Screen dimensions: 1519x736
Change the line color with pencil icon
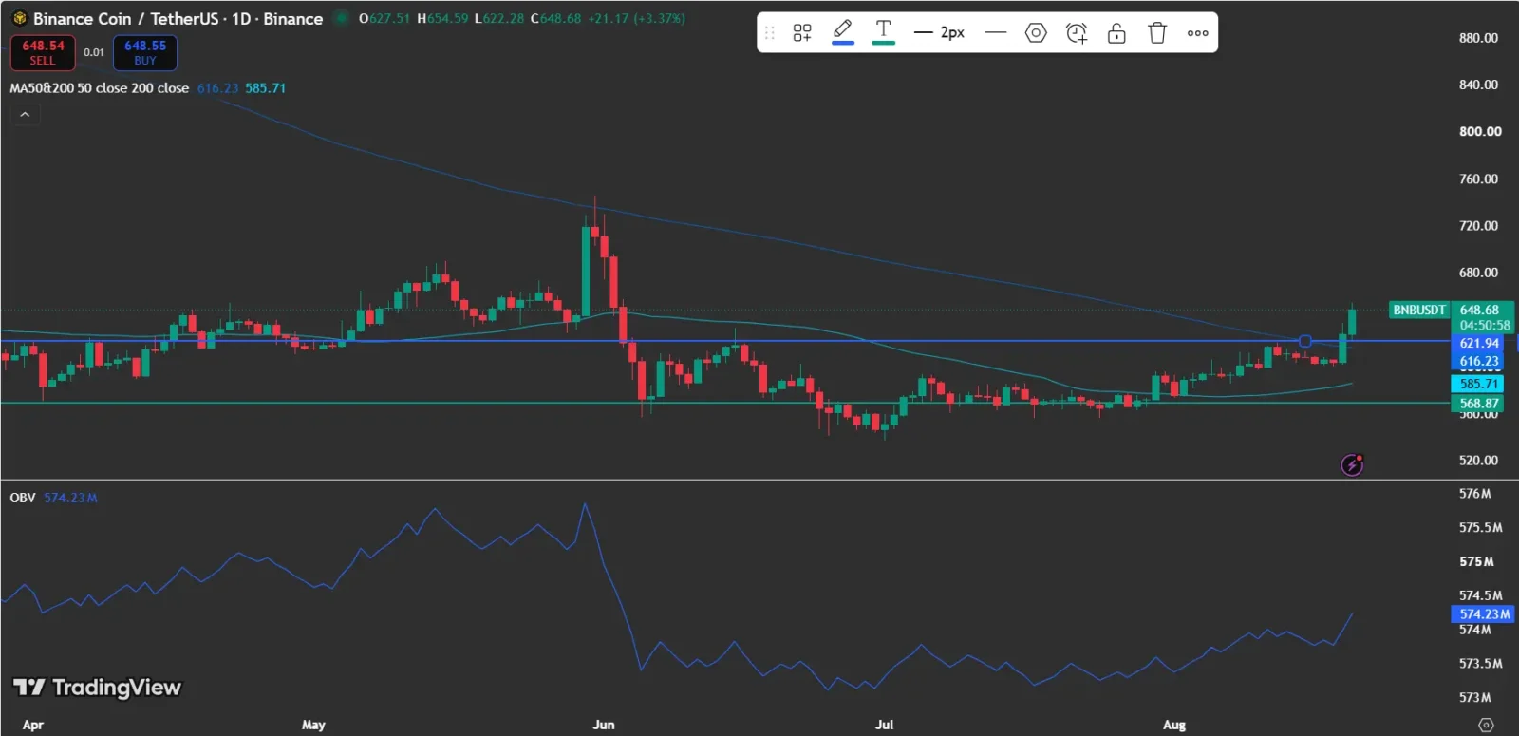point(842,32)
